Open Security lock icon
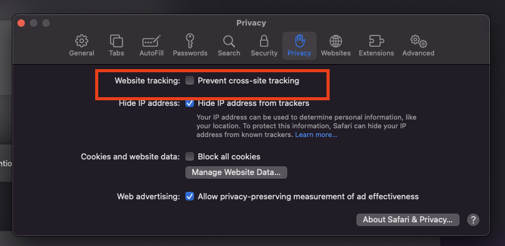505x246 pixels. 264,41
